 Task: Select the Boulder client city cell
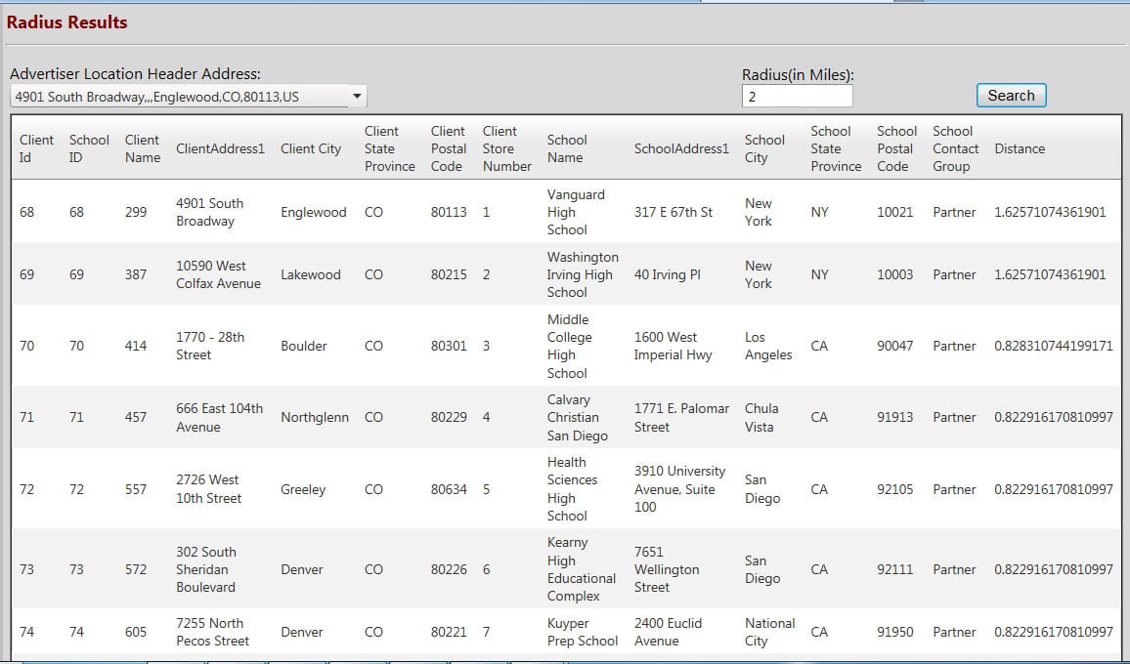point(303,346)
